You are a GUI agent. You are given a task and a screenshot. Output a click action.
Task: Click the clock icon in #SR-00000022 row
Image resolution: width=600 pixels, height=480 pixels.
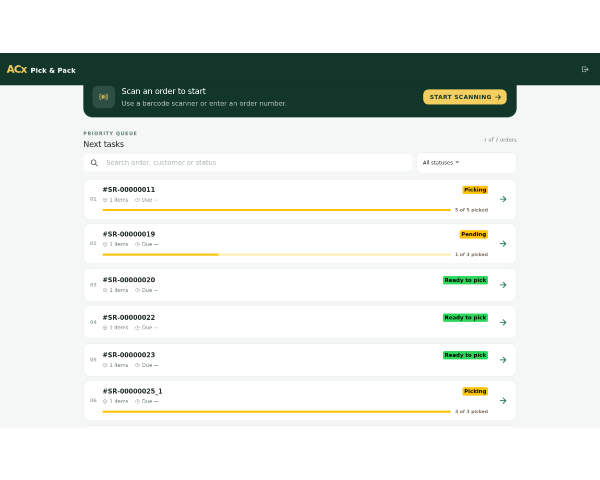(x=137, y=328)
